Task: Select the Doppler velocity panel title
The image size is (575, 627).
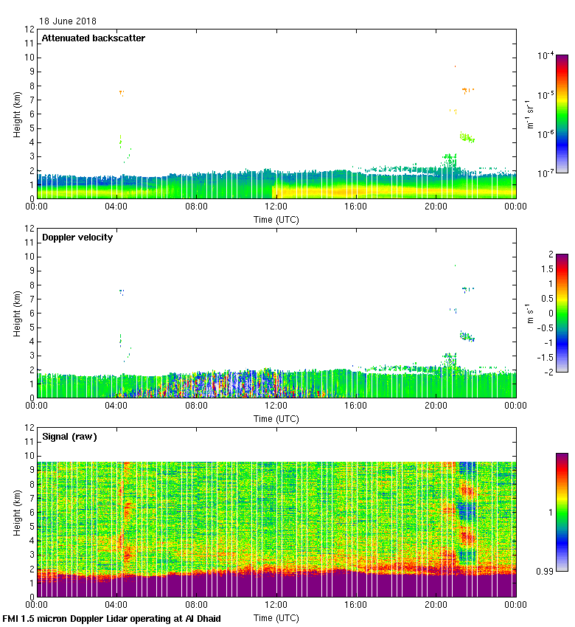Action: pos(77,238)
